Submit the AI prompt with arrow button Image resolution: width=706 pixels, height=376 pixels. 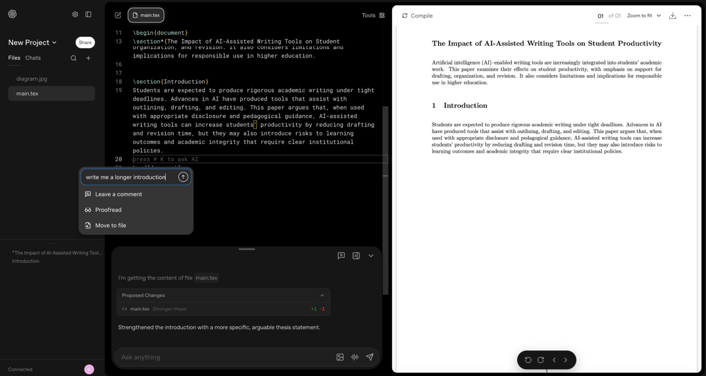click(183, 177)
